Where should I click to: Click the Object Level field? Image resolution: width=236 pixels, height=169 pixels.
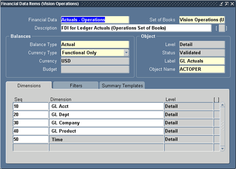pos(202,45)
